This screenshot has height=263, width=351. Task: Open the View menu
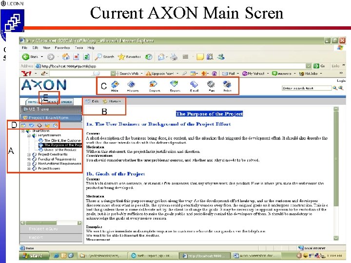point(47,48)
